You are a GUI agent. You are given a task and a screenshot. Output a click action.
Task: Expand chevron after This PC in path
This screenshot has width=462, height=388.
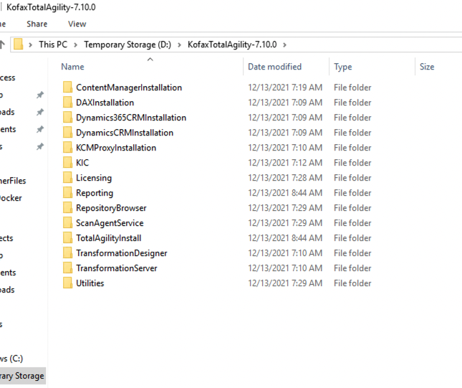point(76,45)
